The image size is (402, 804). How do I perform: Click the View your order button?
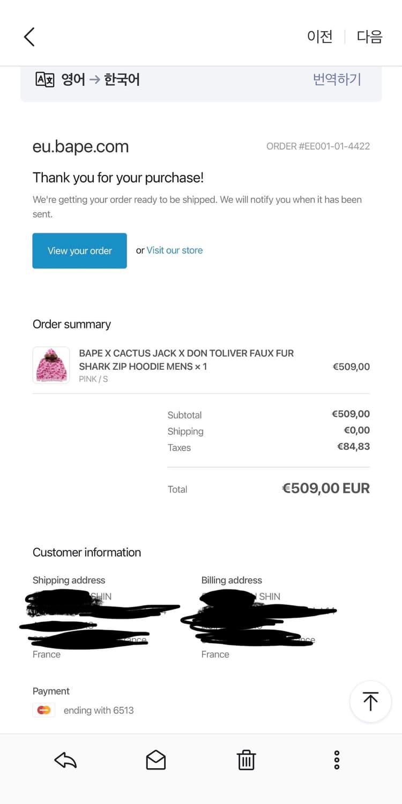80,250
